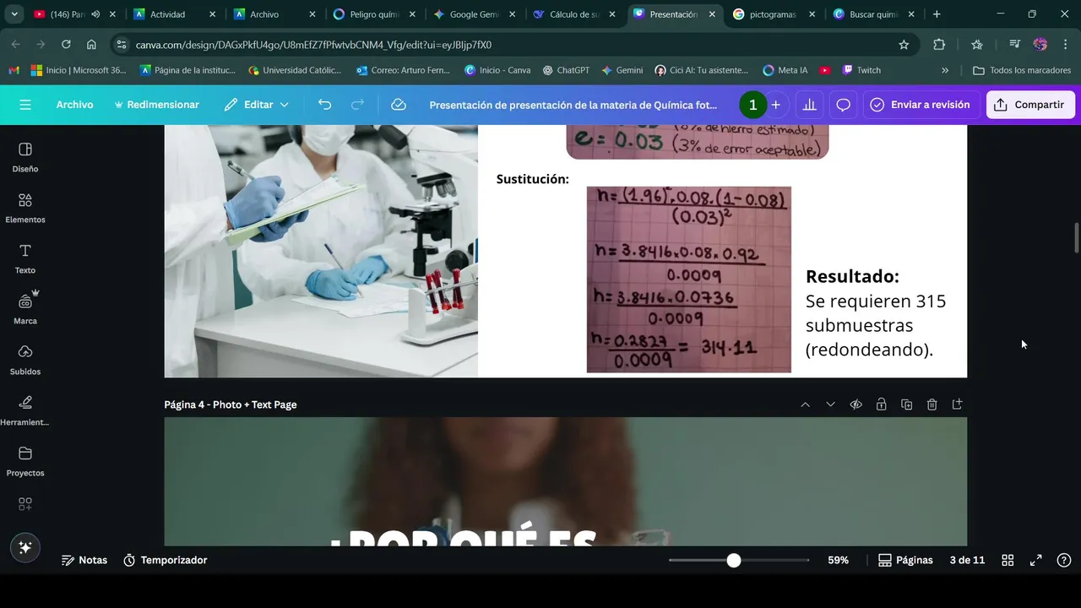The height and width of the screenshot is (608, 1081).
Task: Open the Elementos sidebar panel
Action: pos(25,208)
